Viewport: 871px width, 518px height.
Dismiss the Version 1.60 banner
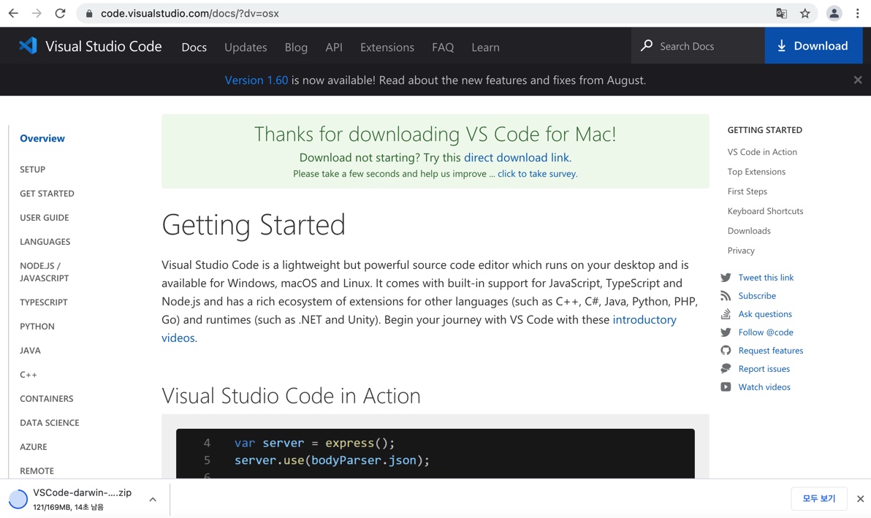click(858, 80)
